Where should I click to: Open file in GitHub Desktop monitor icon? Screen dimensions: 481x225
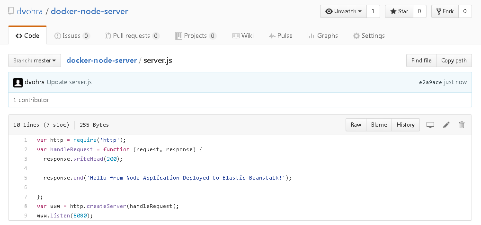click(x=430, y=125)
